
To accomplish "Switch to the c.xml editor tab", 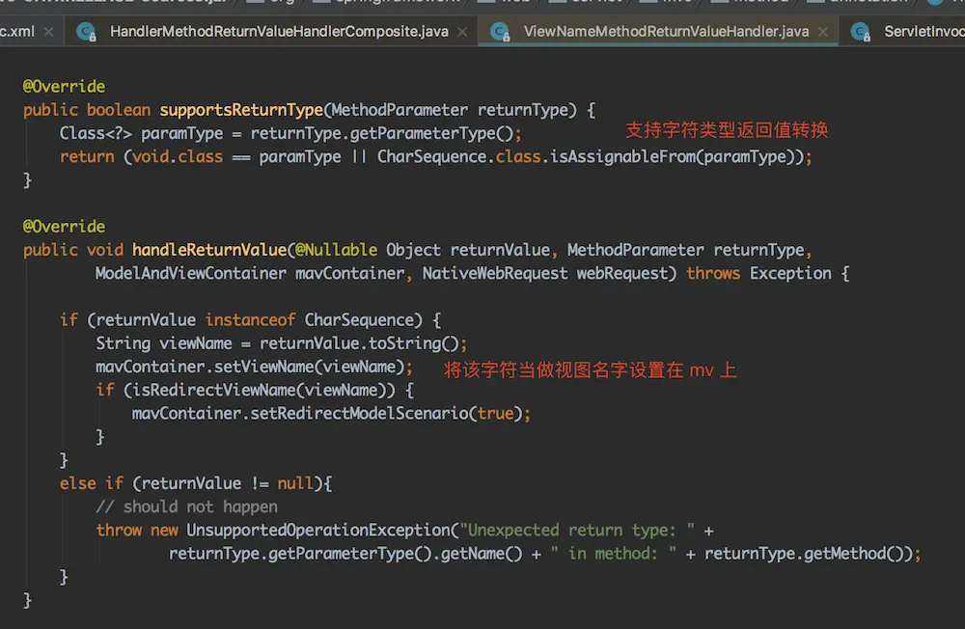I will (x=17, y=31).
